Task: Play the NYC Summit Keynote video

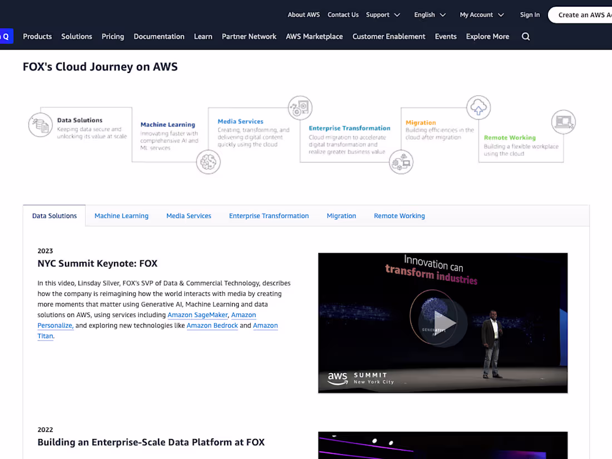Action: (442, 322)
